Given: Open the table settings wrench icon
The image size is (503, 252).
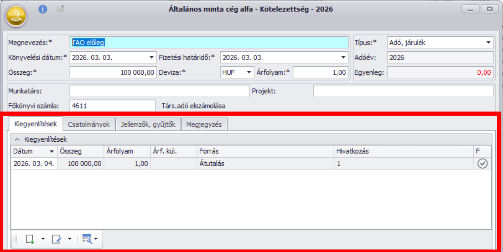Looking at the screenshot, I should tap(87, 239).
